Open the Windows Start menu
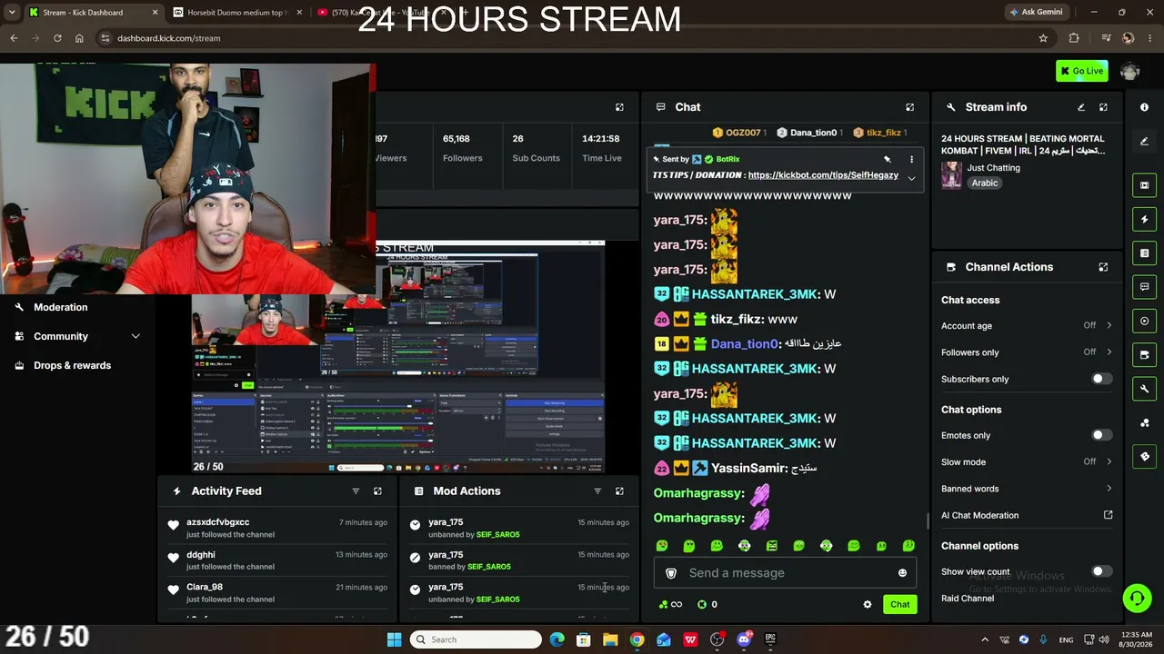The width and height of the screenshot is (1164, 654). (394, 639)
